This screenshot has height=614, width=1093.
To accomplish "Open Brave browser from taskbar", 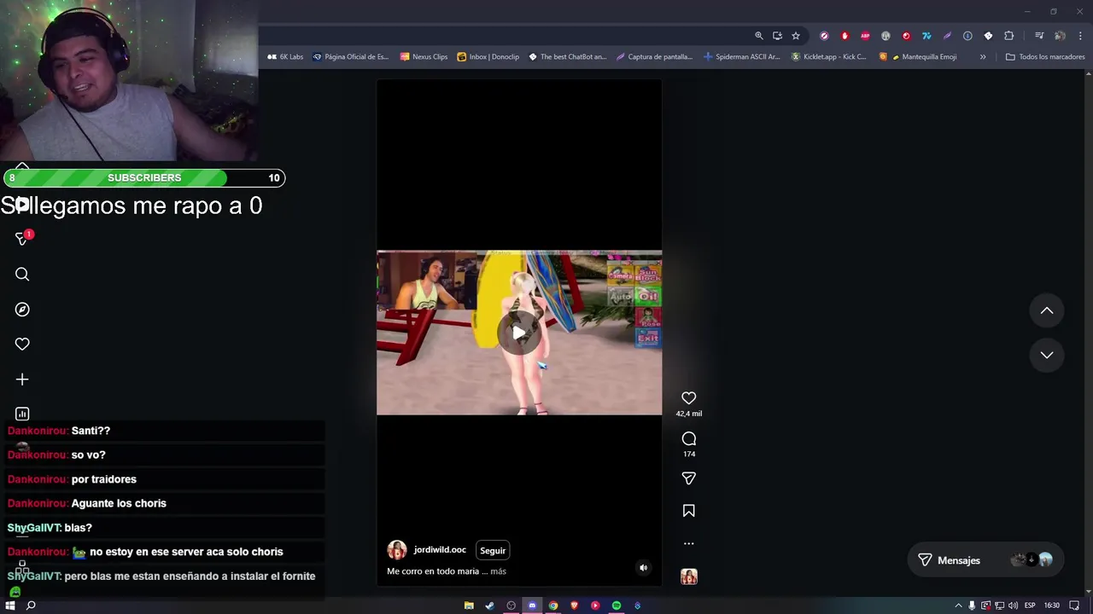I will point(574,605).
